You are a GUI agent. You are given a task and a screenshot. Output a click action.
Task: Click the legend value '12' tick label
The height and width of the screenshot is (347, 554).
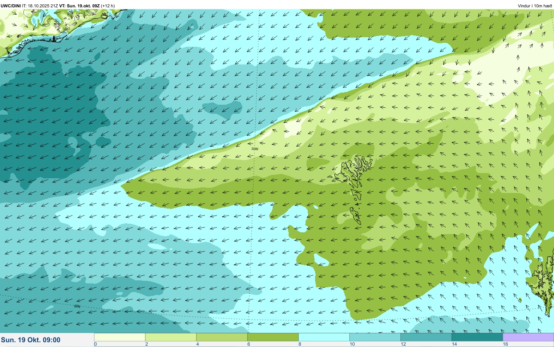(x=403, y=344)
